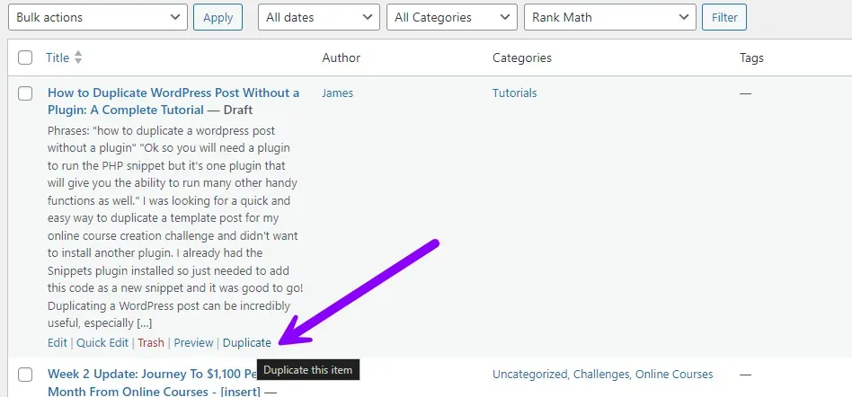Open the All Categories dropdown
The height and width of the screenshot is (397, 852).
[x=451, y=17]
